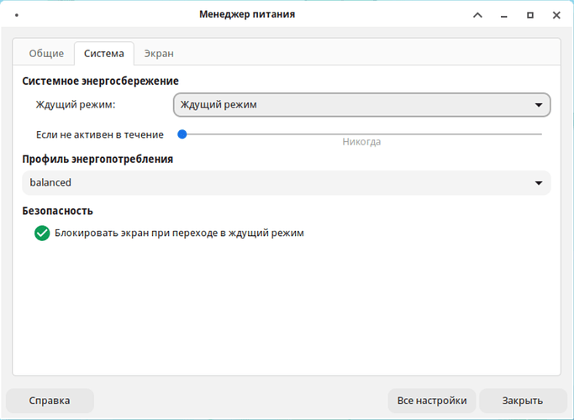Select the Система tab
This screenshot has width=574, height=420.
coord(103,54)
